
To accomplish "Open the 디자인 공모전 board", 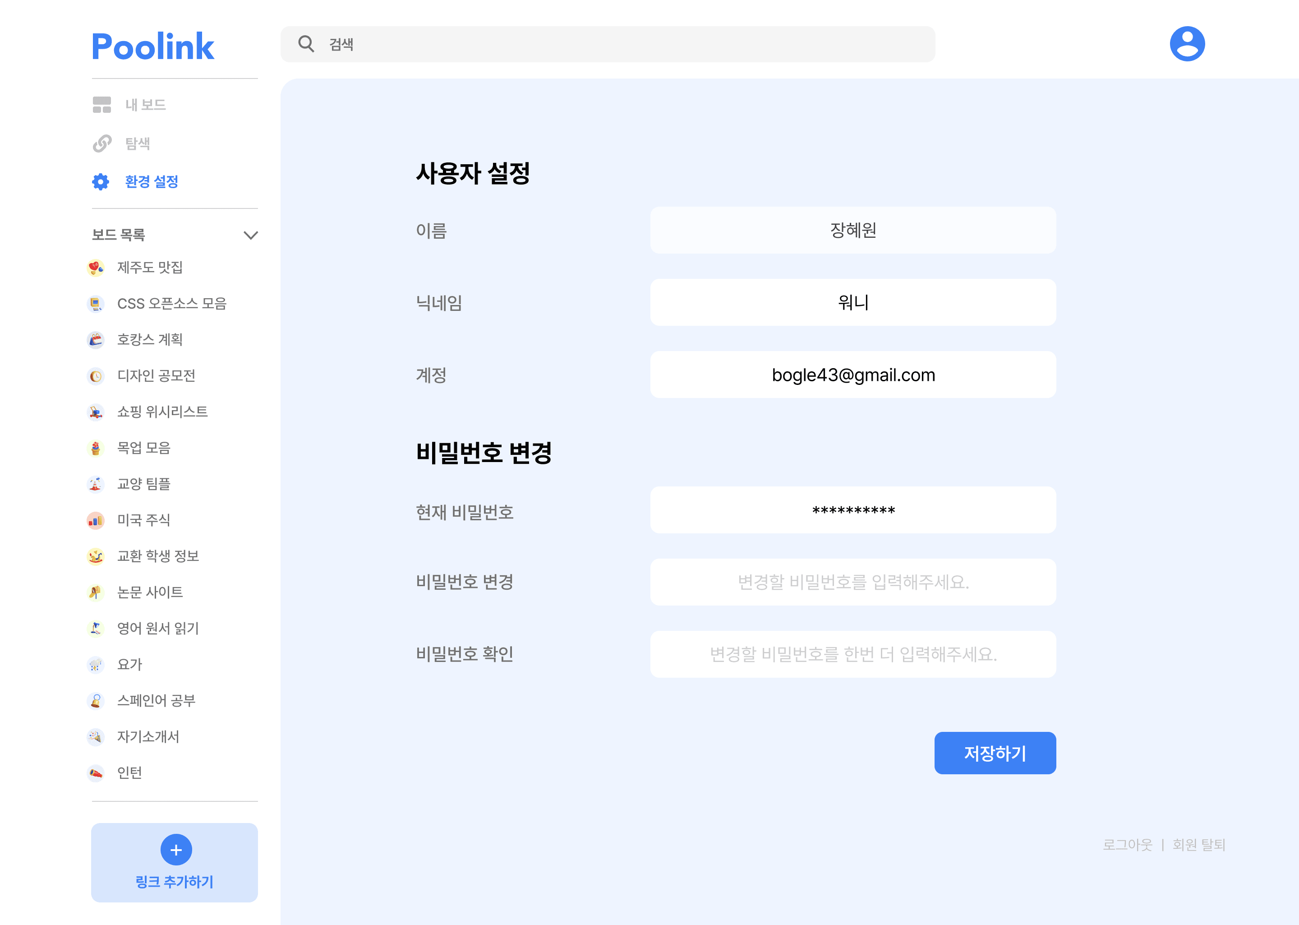I will pyautogui.click(x=156, y=376).
